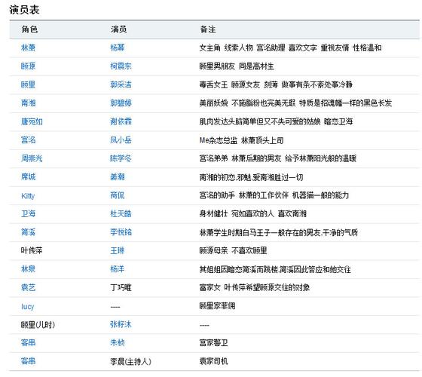Open actor link 姜潮
422x377 pixels.
(118, 177)
